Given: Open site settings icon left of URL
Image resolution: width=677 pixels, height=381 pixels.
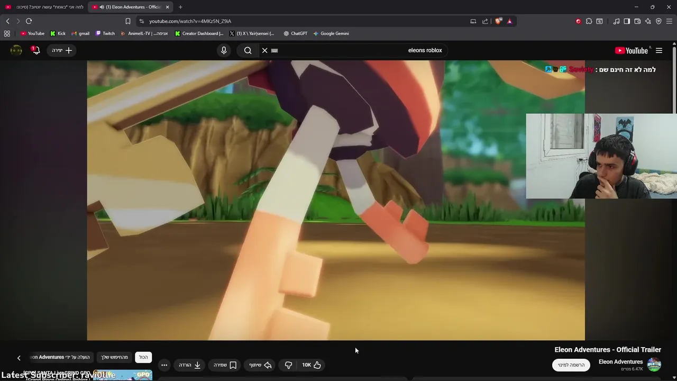Looking at the screenshot, I should click(141, 21).
